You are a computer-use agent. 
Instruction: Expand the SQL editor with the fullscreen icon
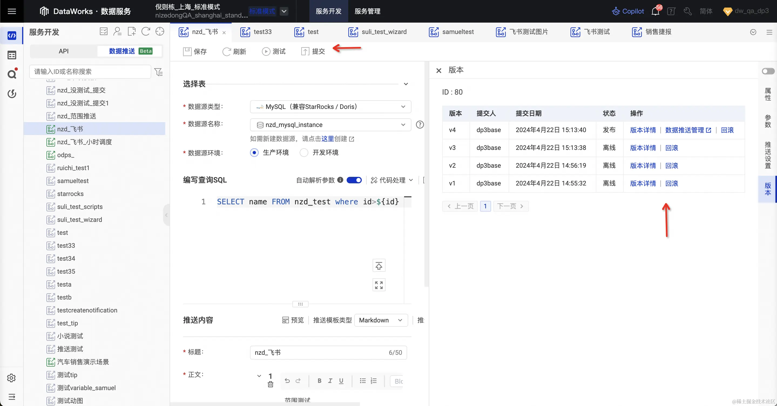point(379,284)
